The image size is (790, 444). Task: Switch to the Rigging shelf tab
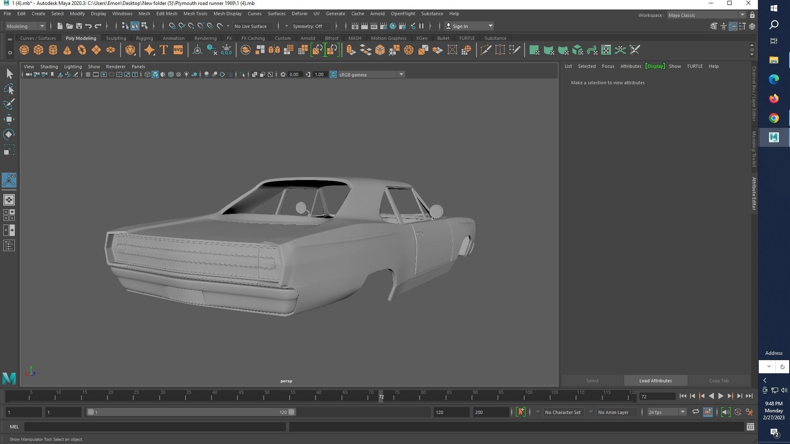[x=144, y=38]
